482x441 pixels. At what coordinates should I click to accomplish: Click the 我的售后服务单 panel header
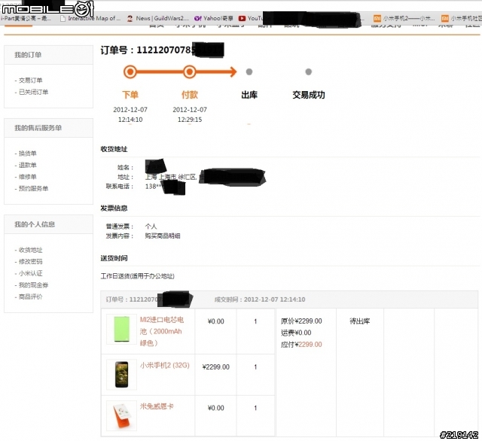point(48,128)
